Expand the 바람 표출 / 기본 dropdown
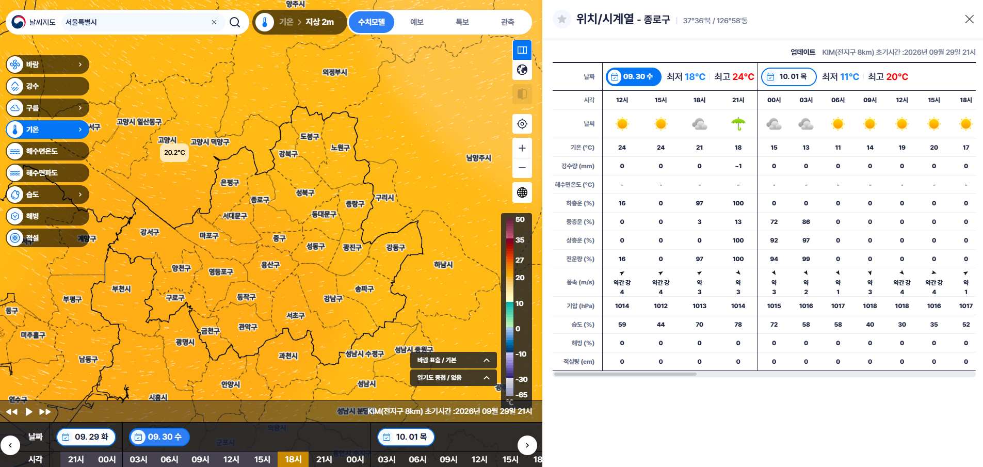983x467 pixels. [x=454, y=360]
